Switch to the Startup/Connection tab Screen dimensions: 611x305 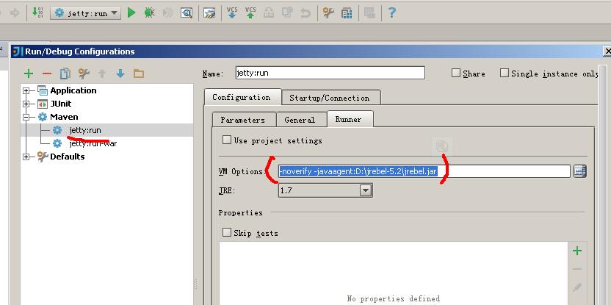pos(329,98)
